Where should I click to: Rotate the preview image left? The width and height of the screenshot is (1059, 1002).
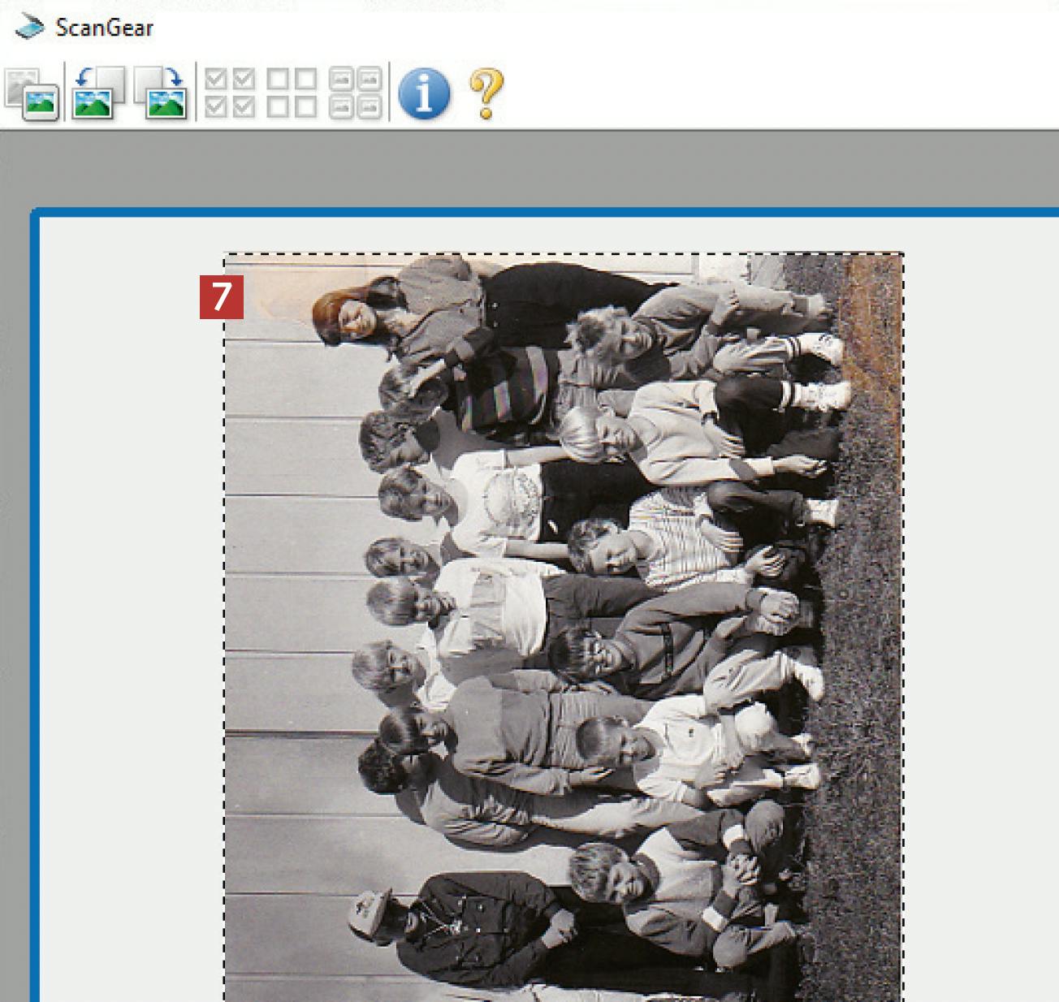pyautogui.click(x=97, y=94)
